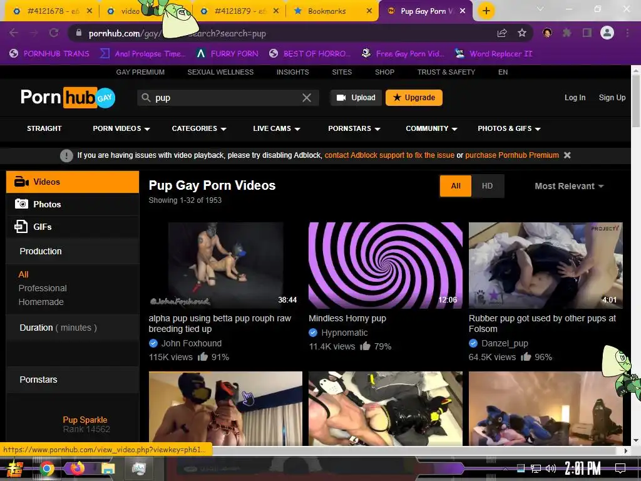This screenshot has width=641, height=481.
Task: Select Photos in the left sidebar
Action: (73, 204)
